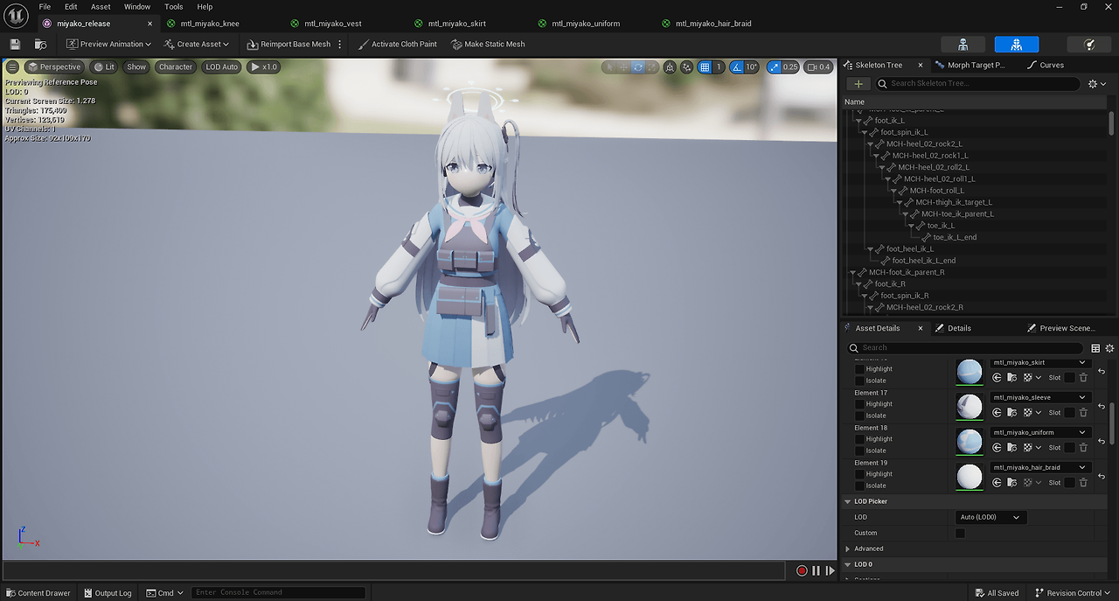The width and height of the screenshot is (1119, 601).
Task: Open the Content Drawer
Action: pyautogui.click(x=38, y=592)
